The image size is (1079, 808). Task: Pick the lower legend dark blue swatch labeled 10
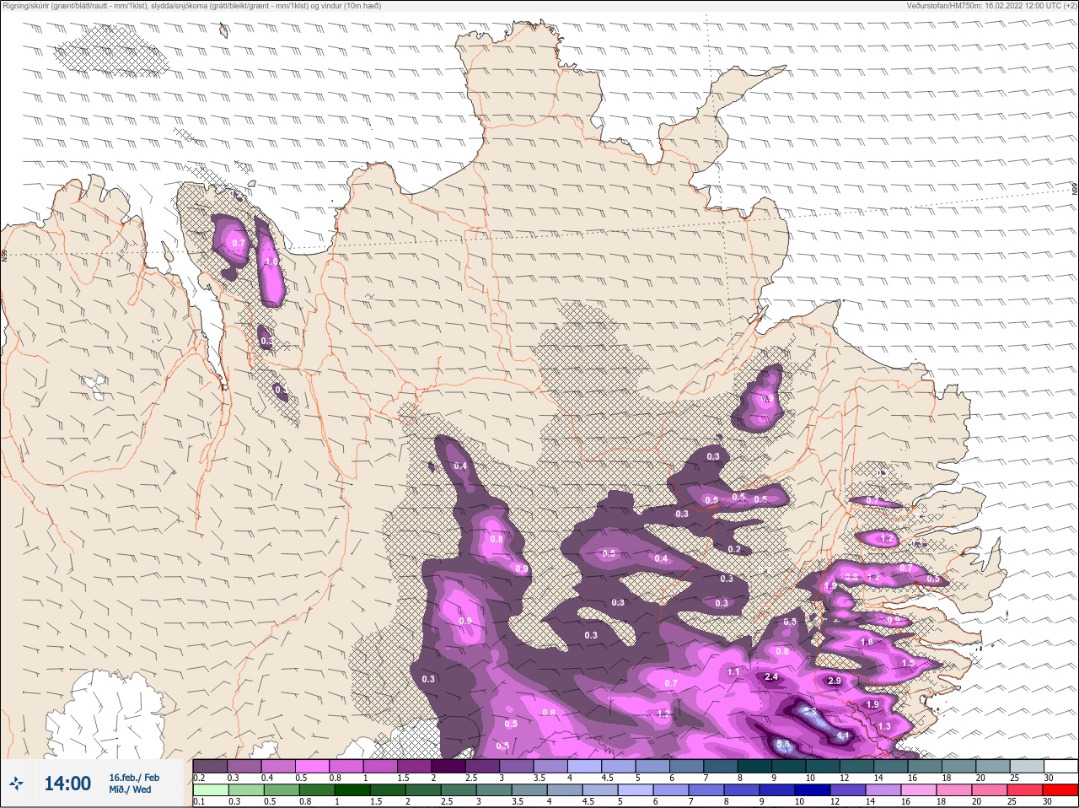tap(812, 790)
